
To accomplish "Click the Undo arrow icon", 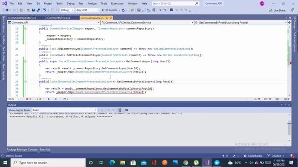I will pyautogui.click(x=45, y=10).
